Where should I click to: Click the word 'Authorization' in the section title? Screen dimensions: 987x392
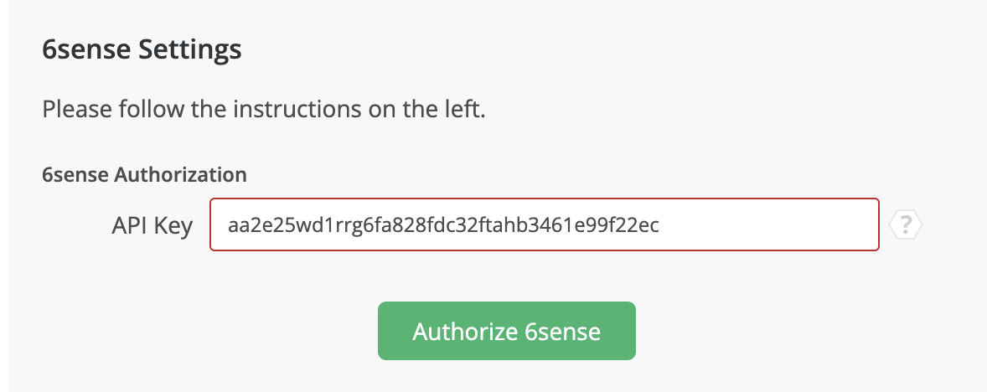click(181, 174)
